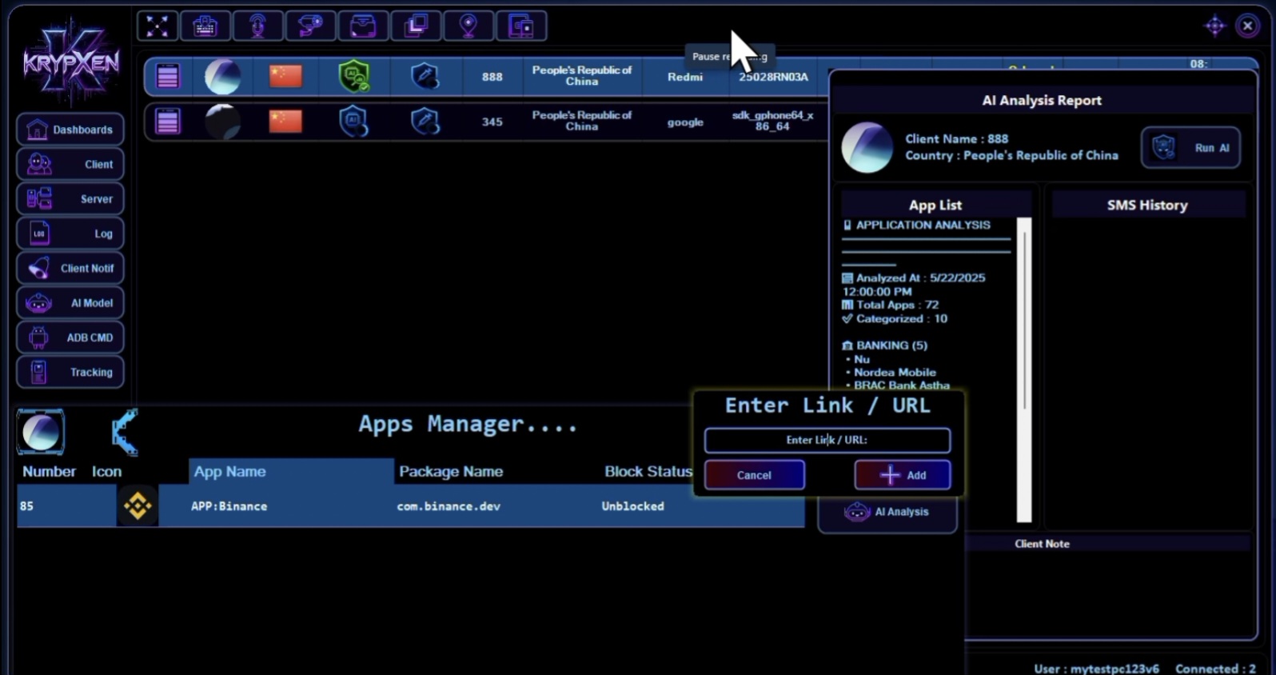
Task: Click the AI Analysis button
Action: click(x=887, y=512)
